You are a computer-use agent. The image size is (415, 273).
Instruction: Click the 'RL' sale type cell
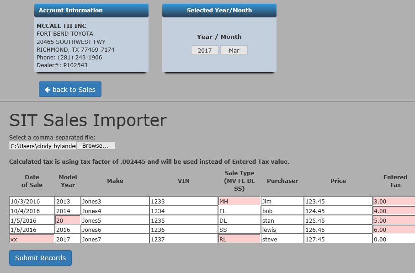[239, 239]
